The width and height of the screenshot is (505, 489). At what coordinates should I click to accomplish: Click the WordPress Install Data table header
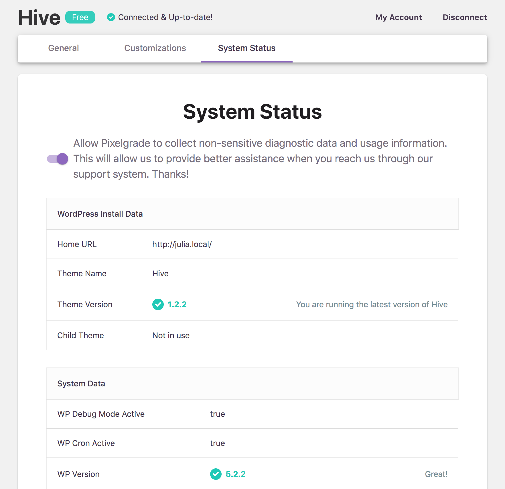100,214
